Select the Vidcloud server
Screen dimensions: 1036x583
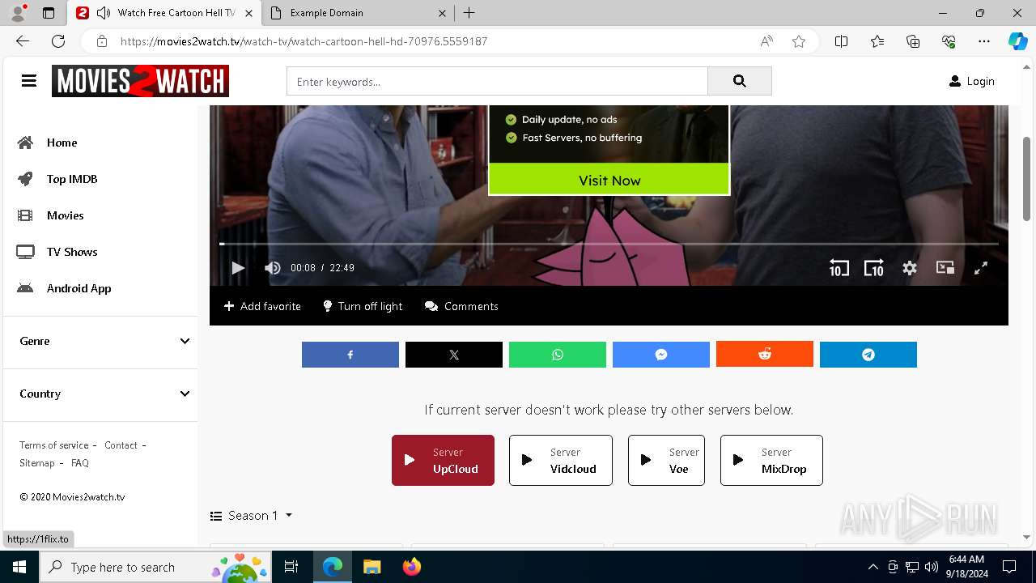(x=561, y=461)
